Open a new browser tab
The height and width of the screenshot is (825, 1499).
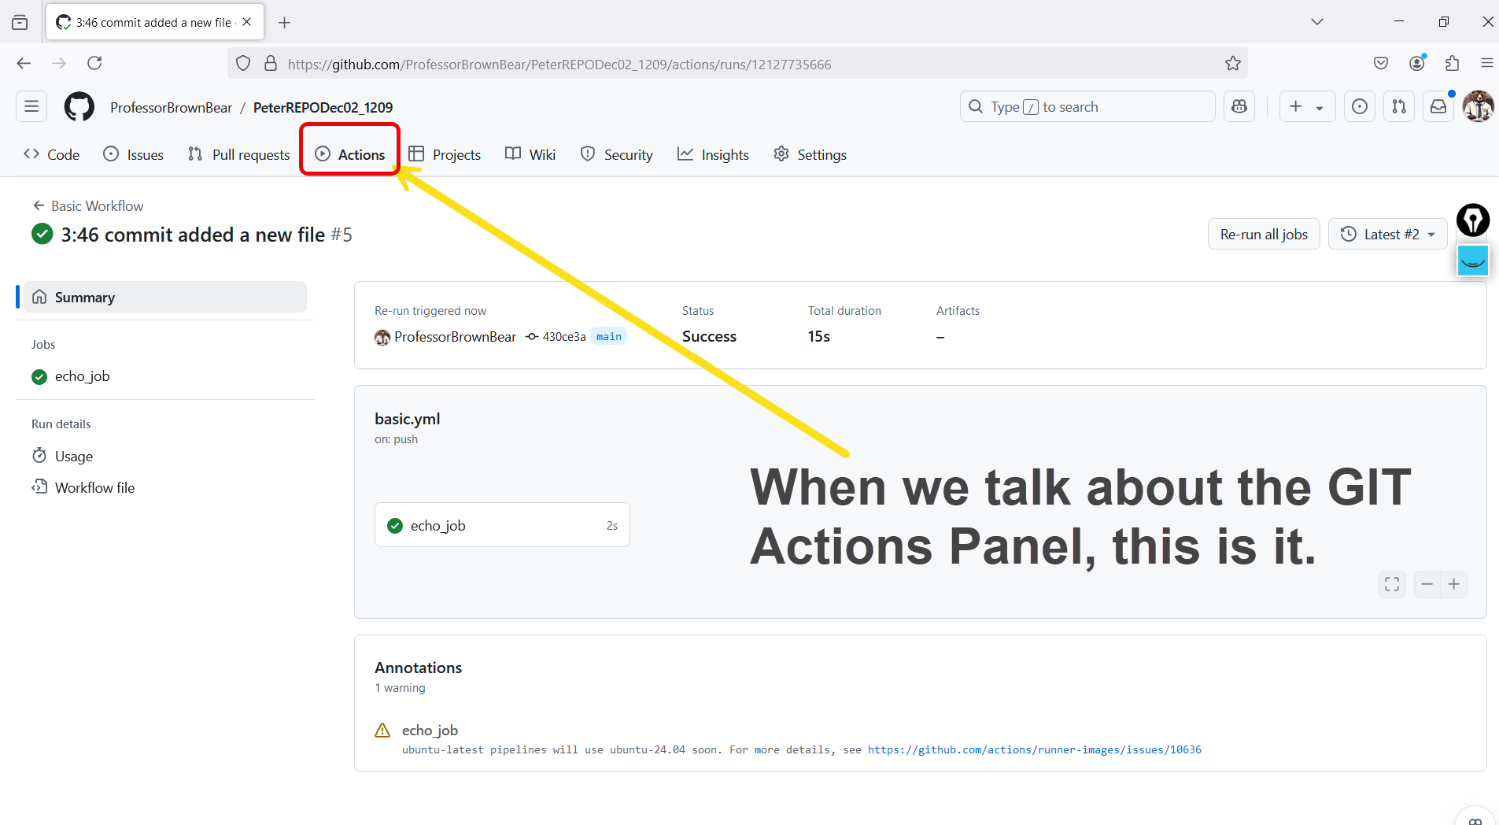[285, 23]
